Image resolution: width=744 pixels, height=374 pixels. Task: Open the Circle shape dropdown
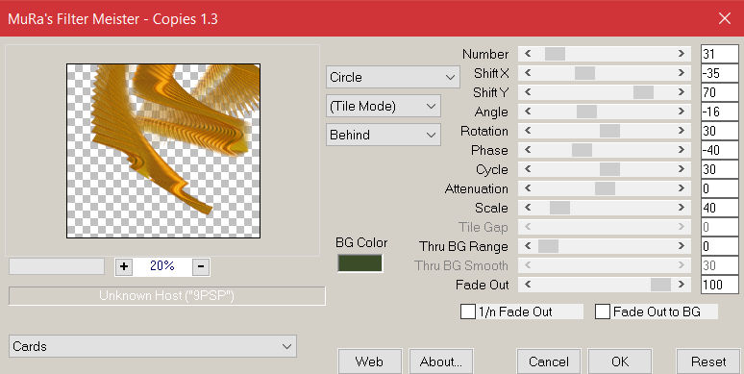pos(393,77)
